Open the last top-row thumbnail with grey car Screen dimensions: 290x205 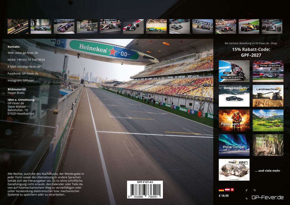[x=272, y=26]
